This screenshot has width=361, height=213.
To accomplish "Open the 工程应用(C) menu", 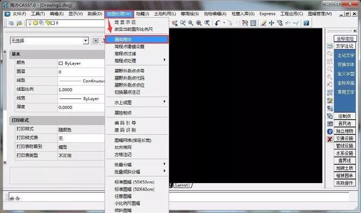I will click(292, 14).
